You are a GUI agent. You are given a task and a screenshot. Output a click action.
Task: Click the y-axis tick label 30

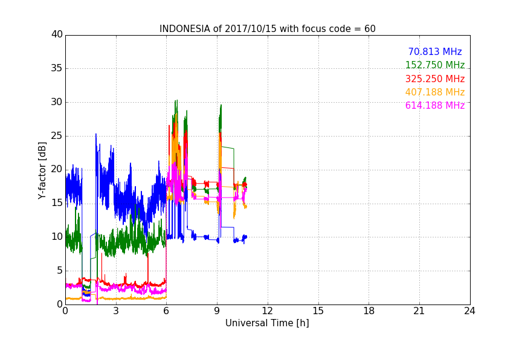(57, 102)
